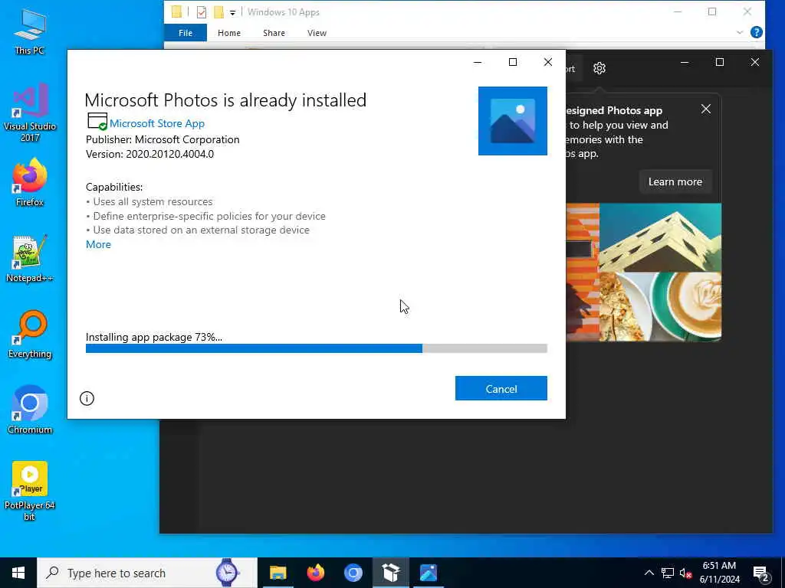Viewport: 785px width, 588px height.
Task: Click the taskbar search box
Action: [147, 573]
